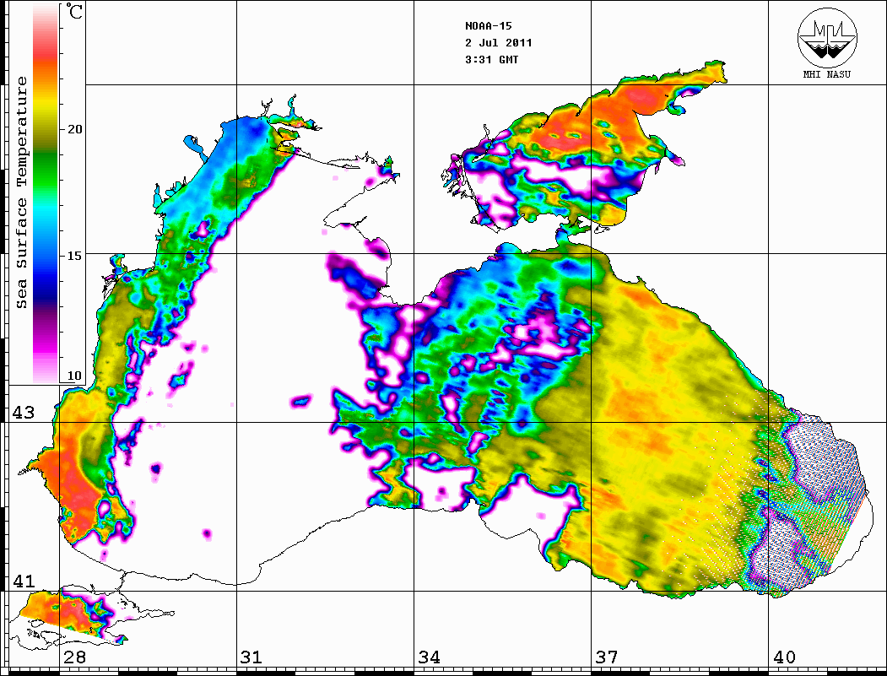Click the date '2 Jul 2011'
The image size is (887, 676).
click(499, 43)
